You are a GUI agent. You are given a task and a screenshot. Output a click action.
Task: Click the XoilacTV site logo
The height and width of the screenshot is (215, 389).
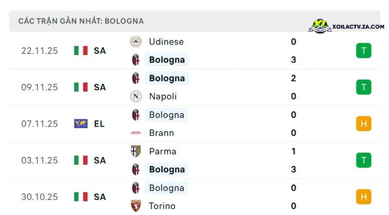click(x=320, y=26)
